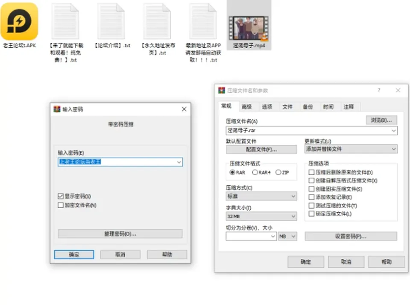Viewport: 410px width, 305px height.
Task: Close the 输入密码 dialog
Action: (184, 109)
